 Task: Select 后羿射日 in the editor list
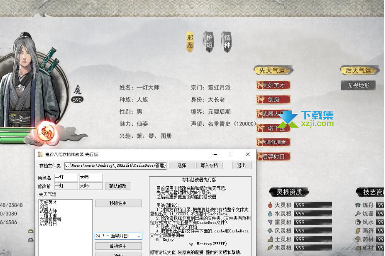48,223
